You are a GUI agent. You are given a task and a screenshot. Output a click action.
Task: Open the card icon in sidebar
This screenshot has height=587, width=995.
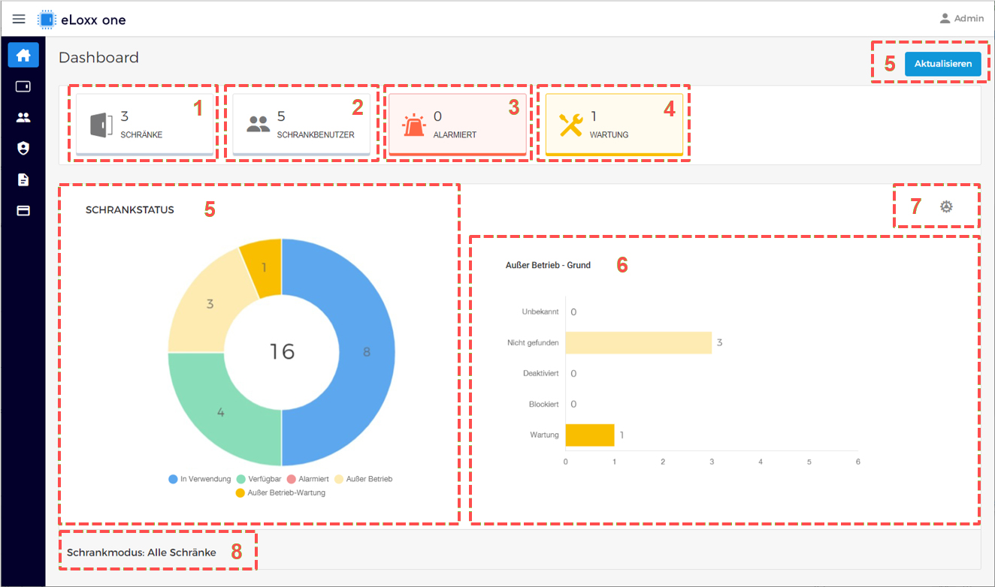23,211
